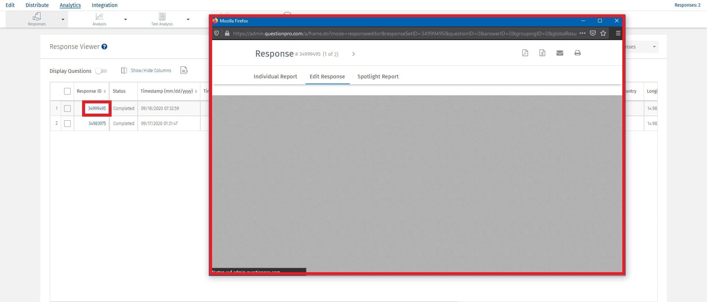Toggle the Display Questions switch

click(x=101, y=71)
